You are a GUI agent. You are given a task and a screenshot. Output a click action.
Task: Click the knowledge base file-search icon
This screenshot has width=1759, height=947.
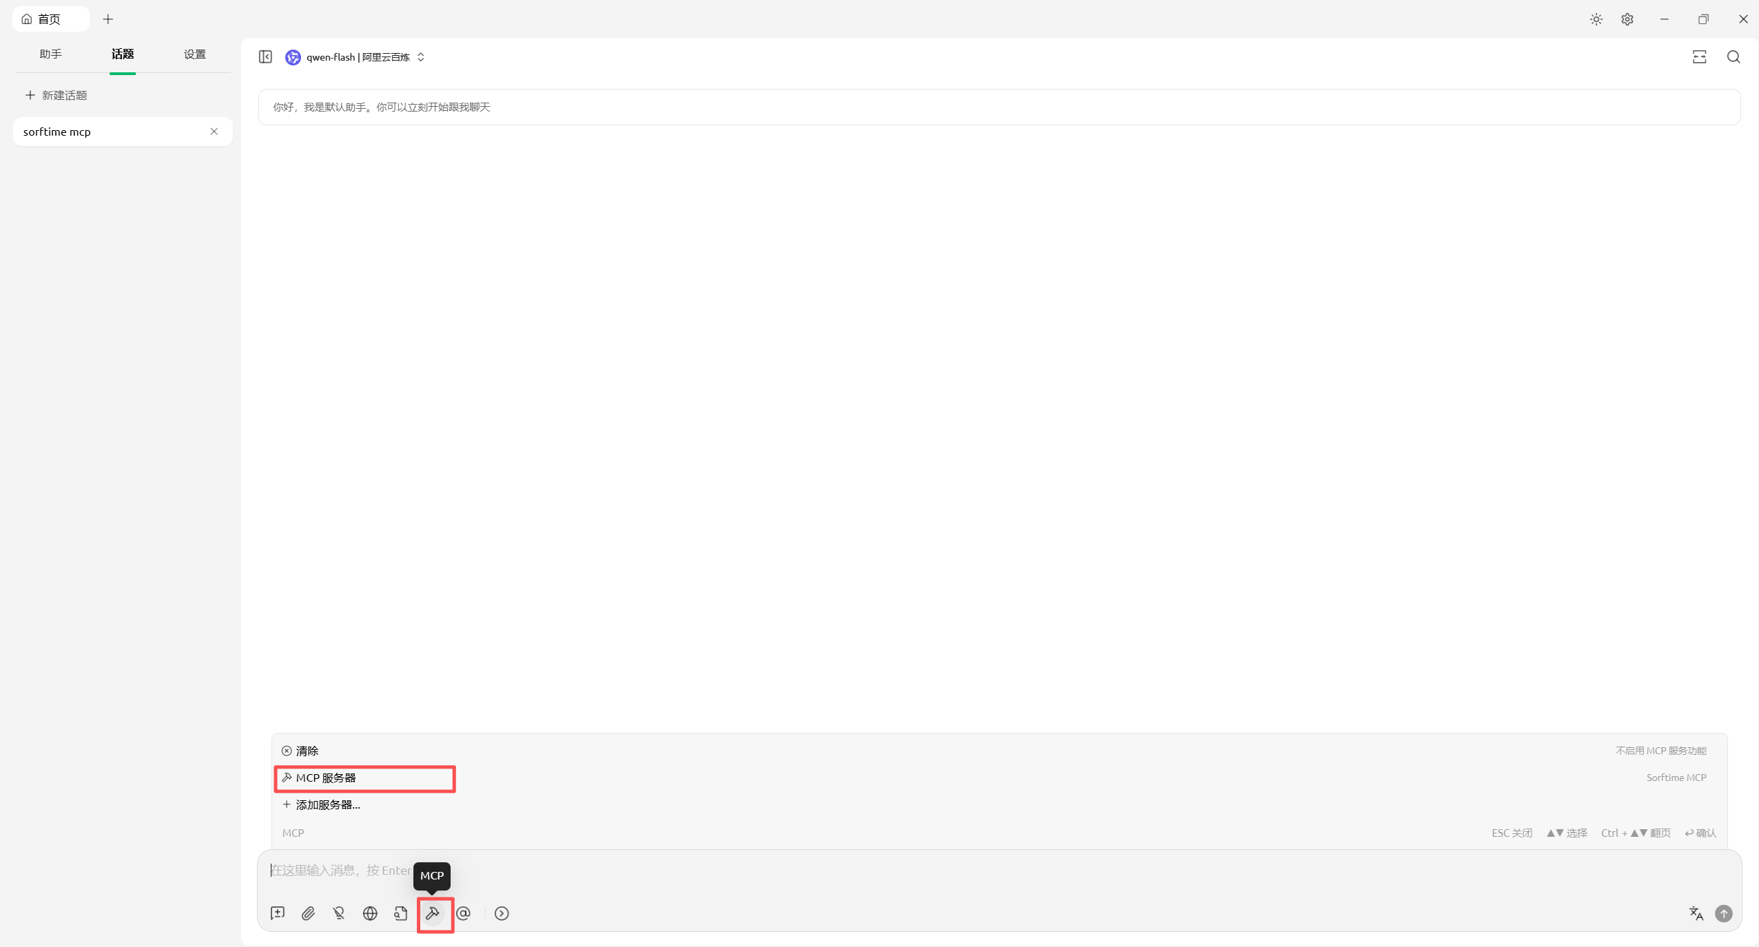pos(401,913)
